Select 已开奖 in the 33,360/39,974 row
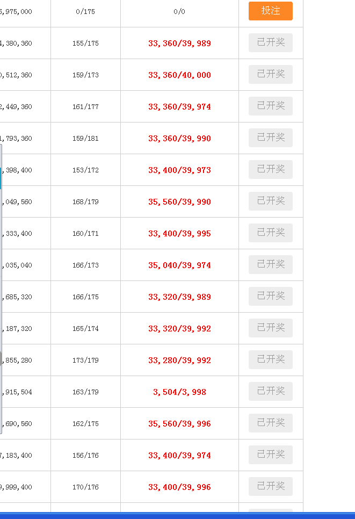This screenshot has width=355, height=519. [x=270, y=106]
